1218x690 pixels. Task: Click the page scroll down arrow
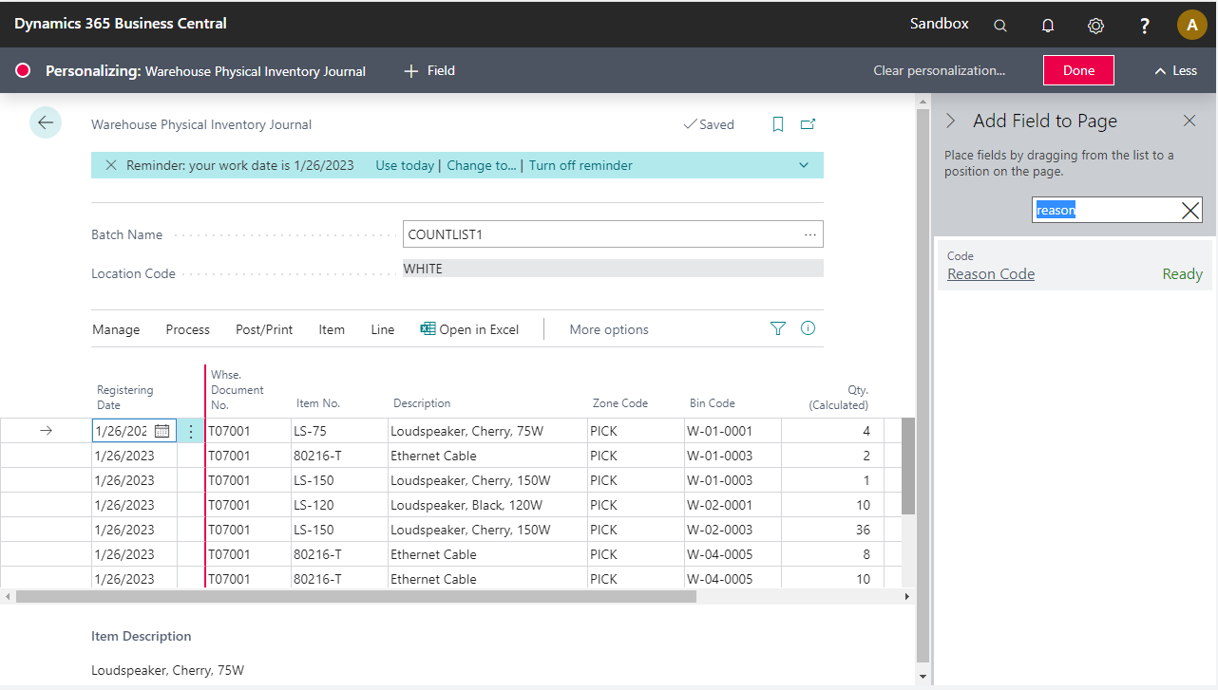pyautogui.click(x=923, y=677)
